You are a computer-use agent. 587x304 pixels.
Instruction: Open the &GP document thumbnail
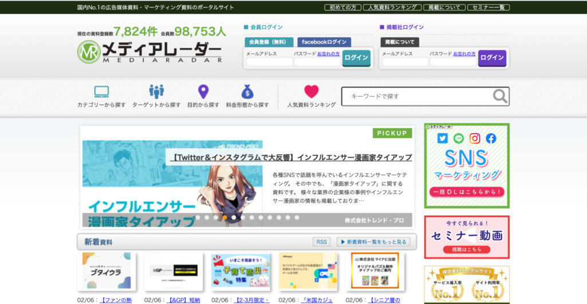point(174,271)
